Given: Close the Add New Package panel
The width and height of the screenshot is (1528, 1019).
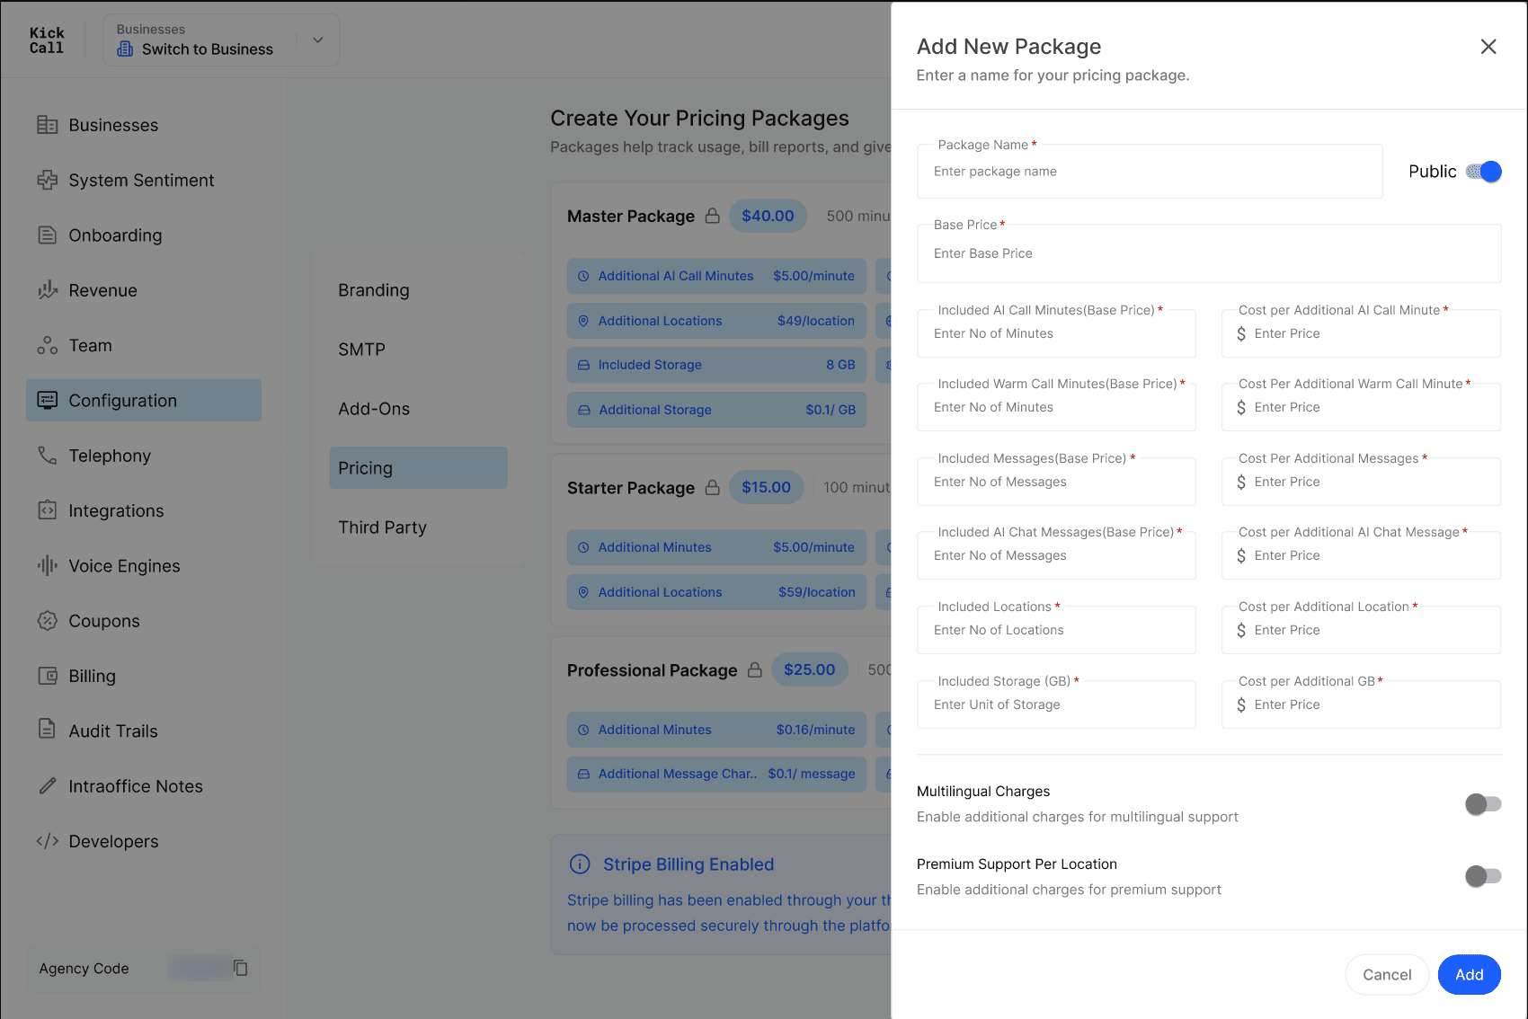Looking at the screenshot, I should (1488, 47).
